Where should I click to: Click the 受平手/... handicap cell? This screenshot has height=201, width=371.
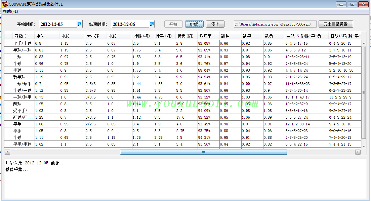pos(24,111)
